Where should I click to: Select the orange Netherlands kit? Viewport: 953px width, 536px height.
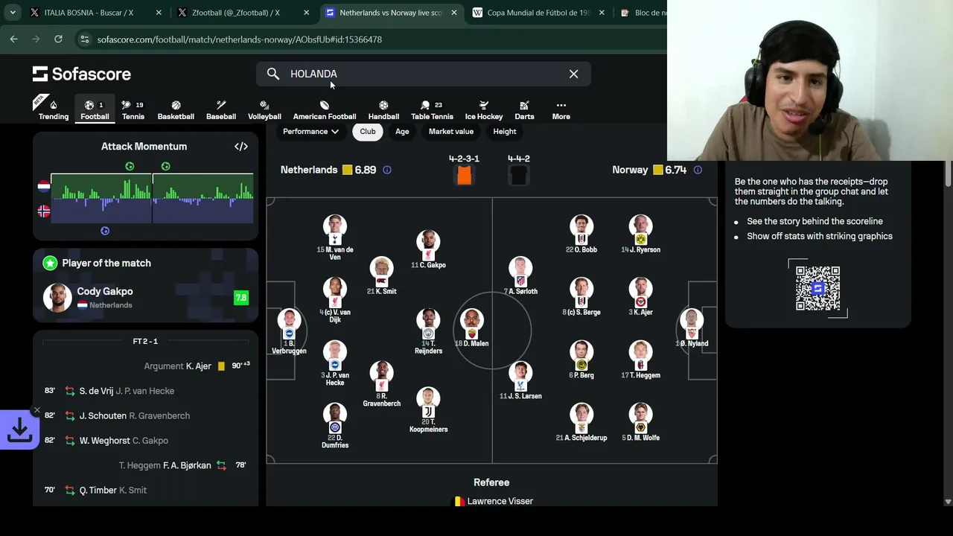(x=464, y=175)
